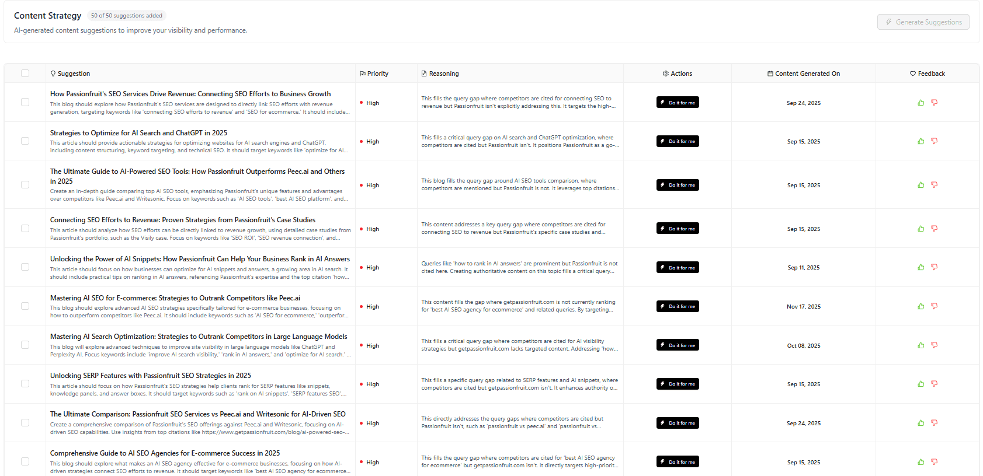Thumbs down 'Strategies to Optimize for AI Search' row

pos(935,141)
